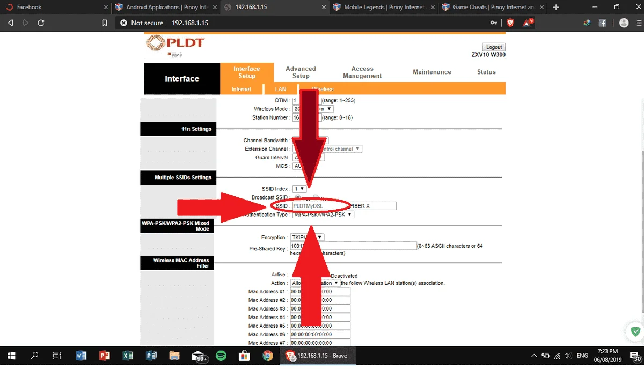Viewport: 644px width, 369px height.
Task: Launch Word from the taskbar
Action: point(82,355)
